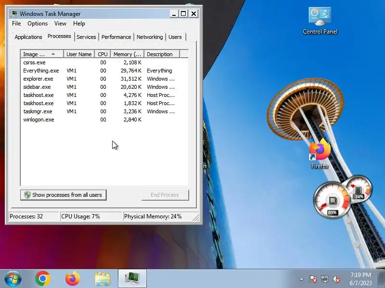385x288 pixels.
Task: Launch Firefox from the taskbar
Action: [73, 278]
